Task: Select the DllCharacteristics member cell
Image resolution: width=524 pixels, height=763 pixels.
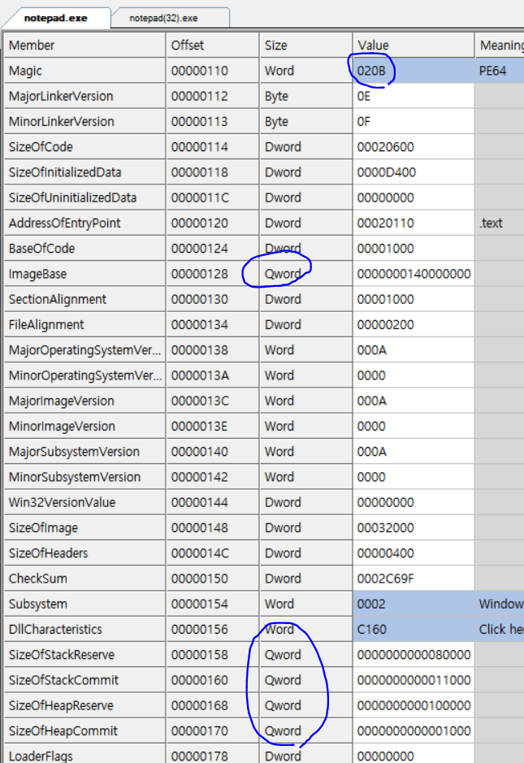Action: point(84,629)
